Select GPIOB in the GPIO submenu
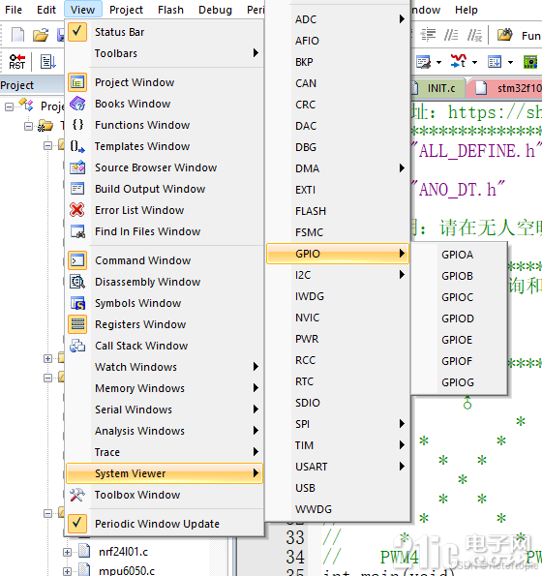 [460, 276]
